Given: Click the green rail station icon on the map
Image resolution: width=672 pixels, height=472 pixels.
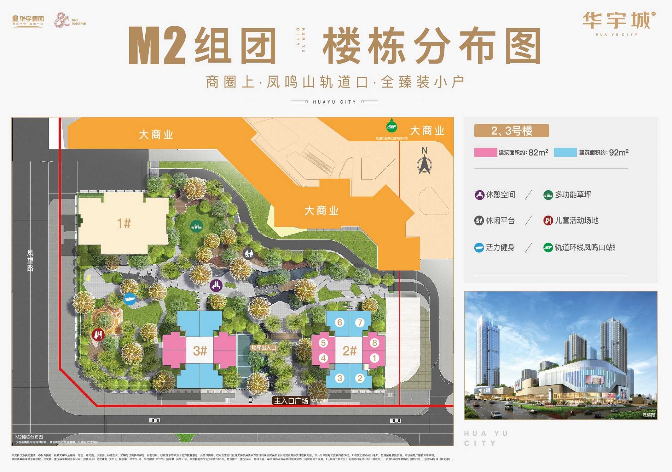Looking at the screenshot, I should tap(391, 127).
